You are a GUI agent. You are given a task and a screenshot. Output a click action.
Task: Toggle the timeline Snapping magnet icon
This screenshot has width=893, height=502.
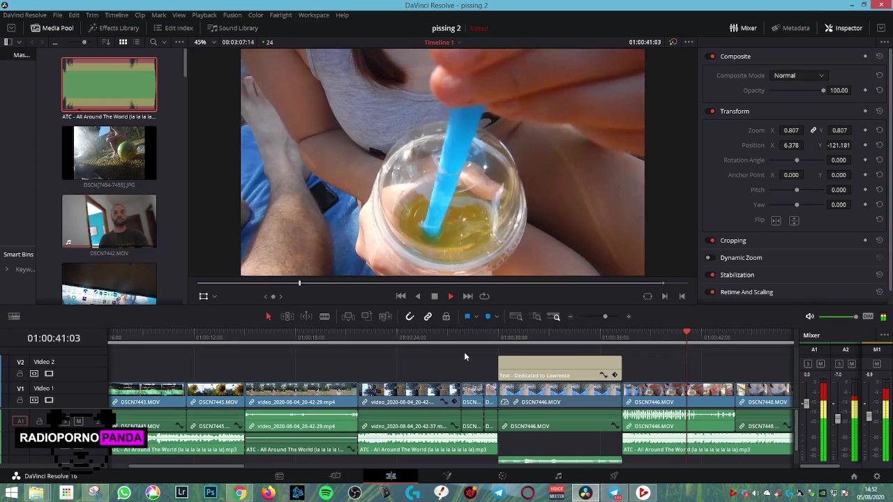pyautogui.click(x=410, y=317)
